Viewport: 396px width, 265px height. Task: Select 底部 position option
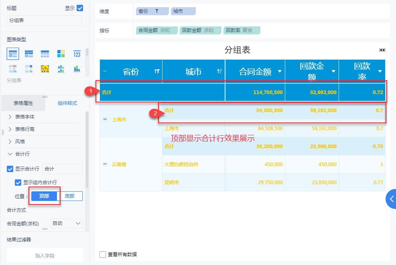70,196
